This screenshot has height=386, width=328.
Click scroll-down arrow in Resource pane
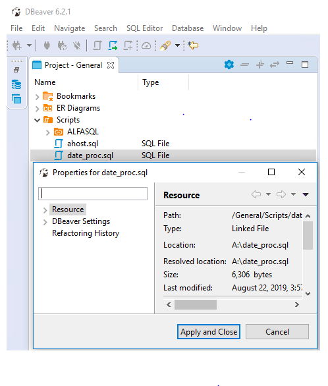point(308,293)
